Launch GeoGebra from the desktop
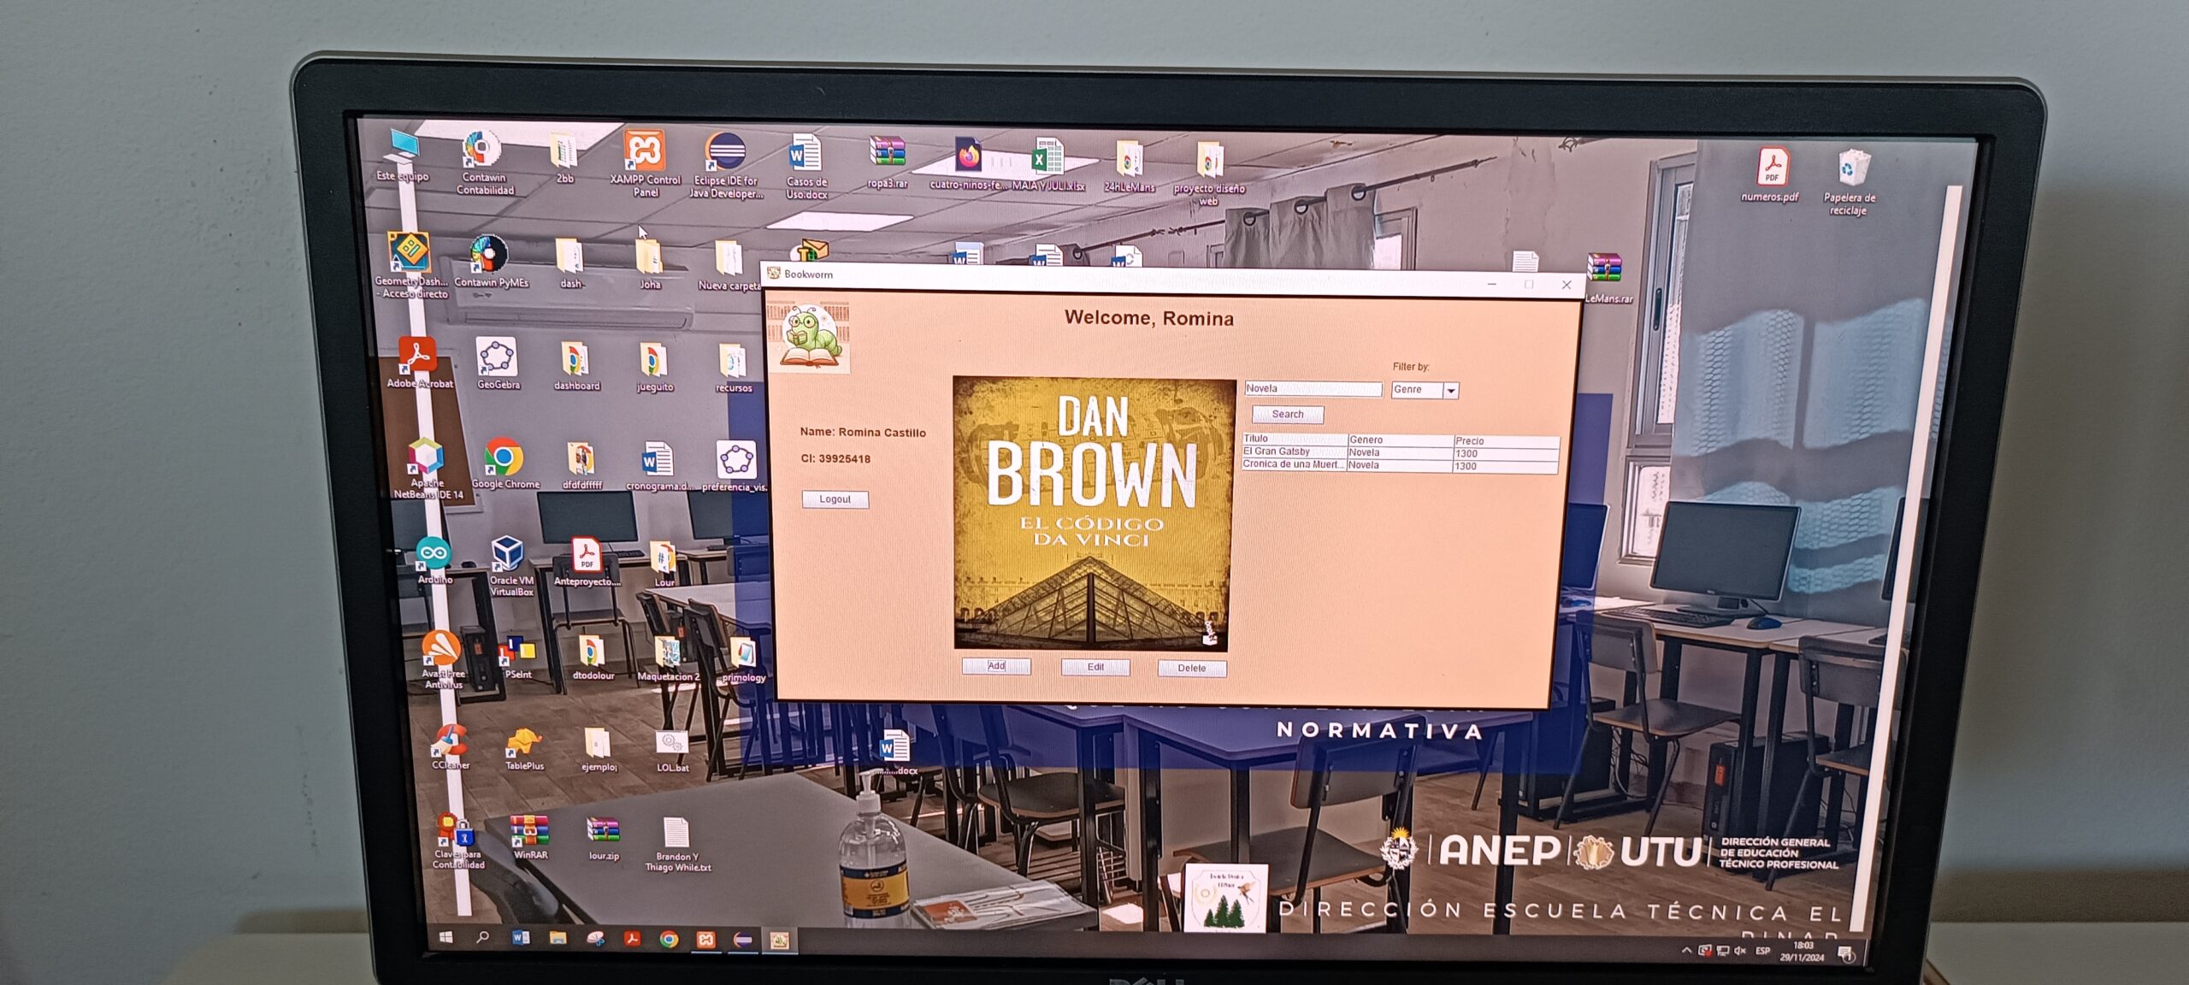 click(x=497, y=357)
